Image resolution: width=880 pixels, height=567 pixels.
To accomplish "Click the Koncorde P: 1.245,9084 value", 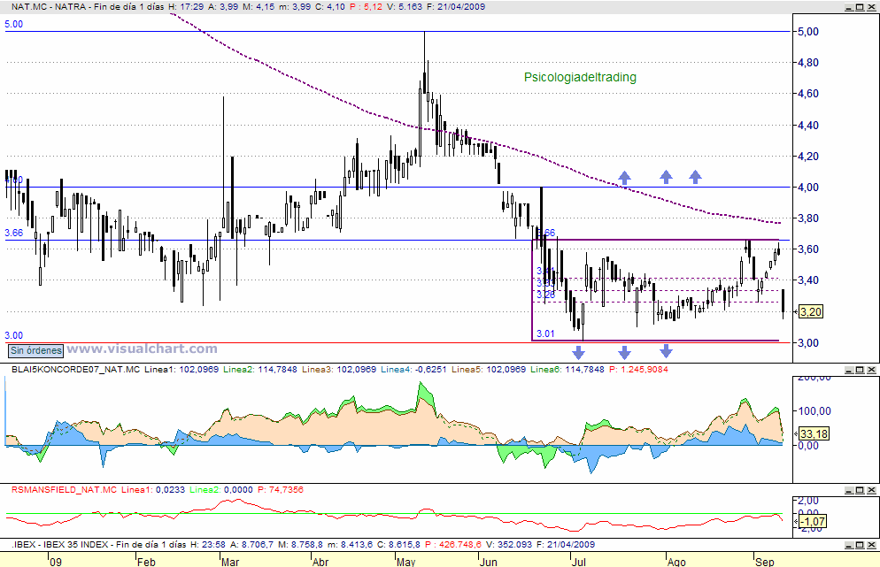I will click(638, 370).
